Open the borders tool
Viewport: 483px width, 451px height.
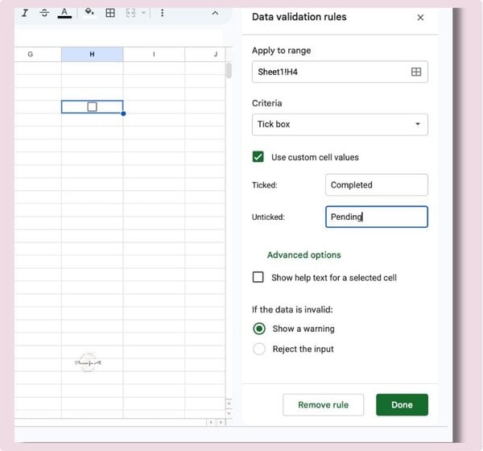point(110,13)
